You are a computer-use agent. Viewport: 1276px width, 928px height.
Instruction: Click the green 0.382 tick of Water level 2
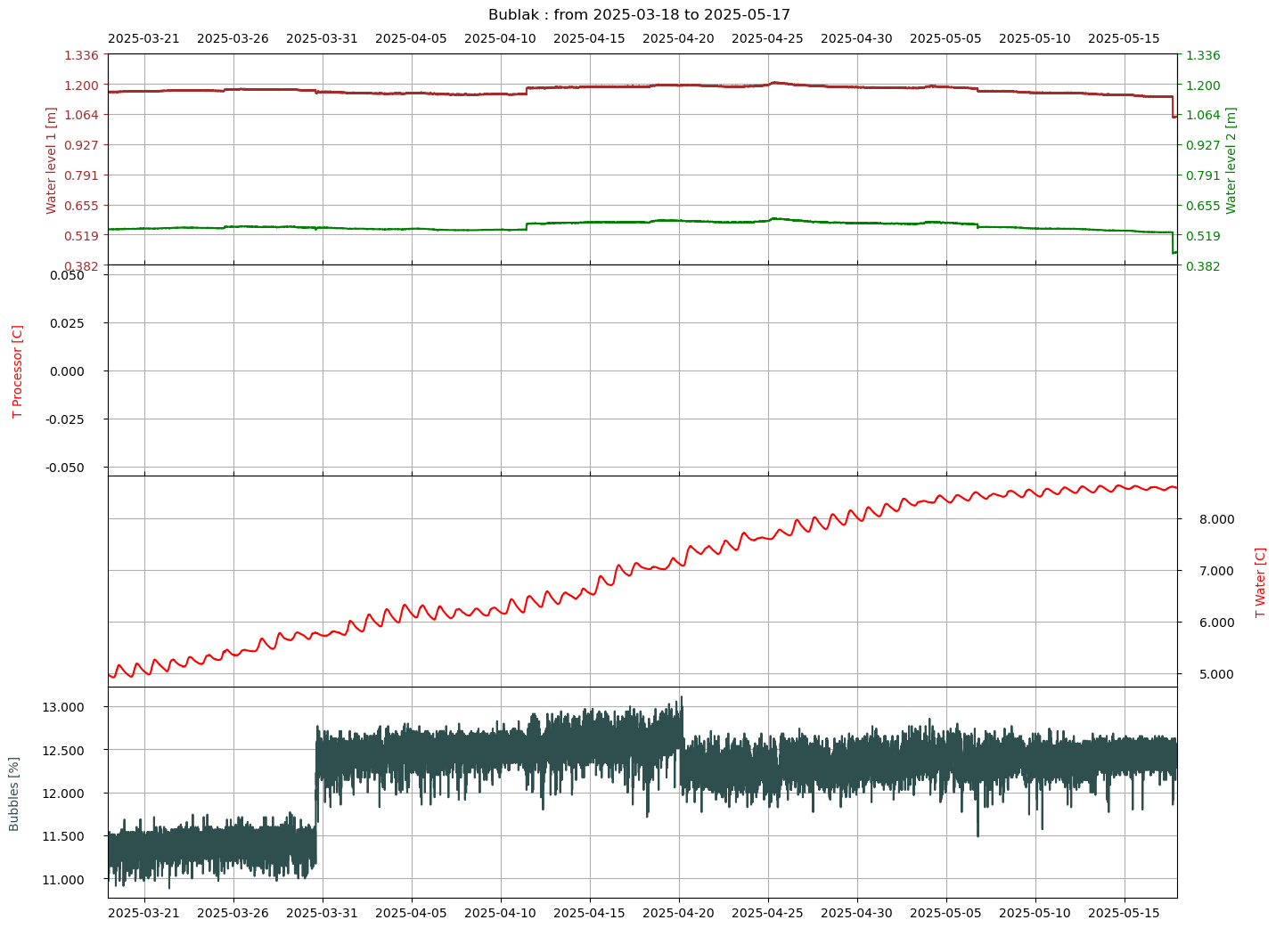pyautogui.click(x=1203, y=266)
